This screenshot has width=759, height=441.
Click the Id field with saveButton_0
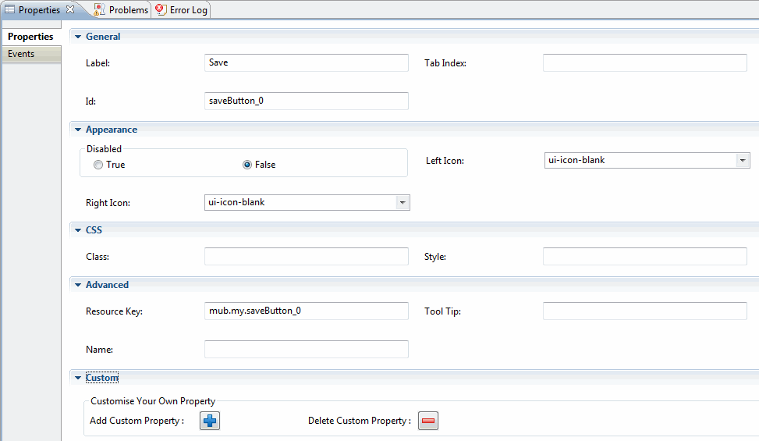click(x=307, y=101)
